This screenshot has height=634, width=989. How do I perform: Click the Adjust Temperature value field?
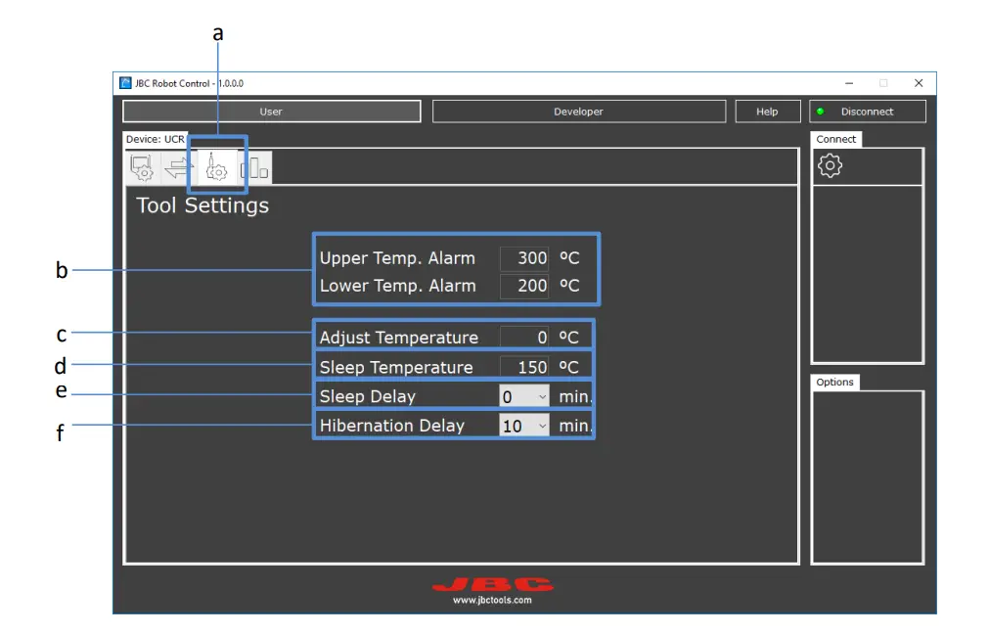tap(523, 337)
